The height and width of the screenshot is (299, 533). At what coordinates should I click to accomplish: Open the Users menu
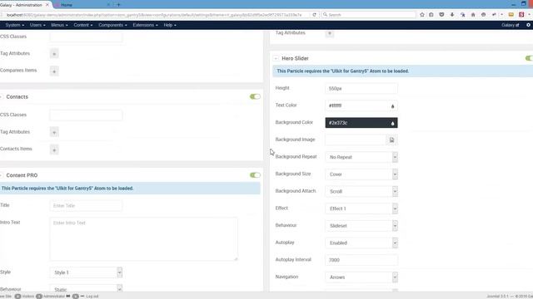point(37,25)
